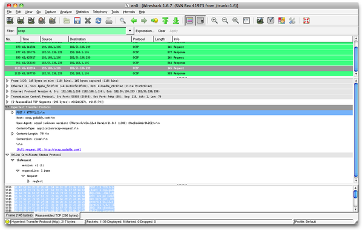The width and height of the screenshot is (363, 231).
Task: Reload the capture file icon
Action: [99, 21]
